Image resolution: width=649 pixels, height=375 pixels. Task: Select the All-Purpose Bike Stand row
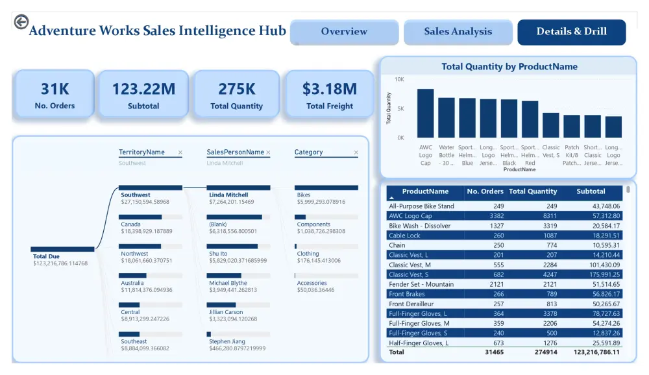coord(504,206)
